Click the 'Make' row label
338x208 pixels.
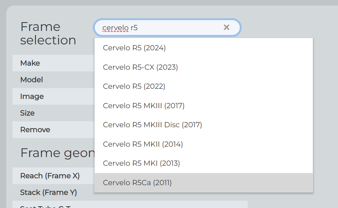(30, 63)
